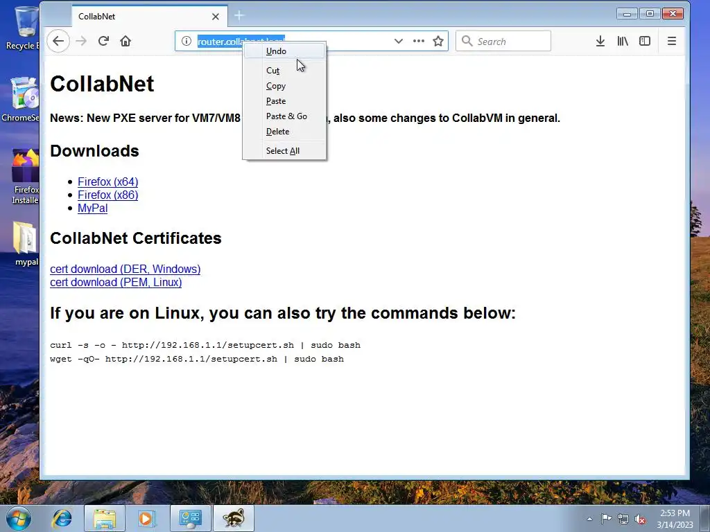Open a new tab with plus button
Screen dimensions: 710x532
pyautogui.click(x=239, y=17)
